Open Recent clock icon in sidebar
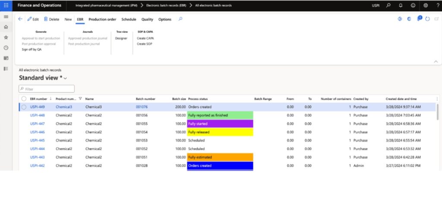The image size is (442, 206). pos(6,48)
